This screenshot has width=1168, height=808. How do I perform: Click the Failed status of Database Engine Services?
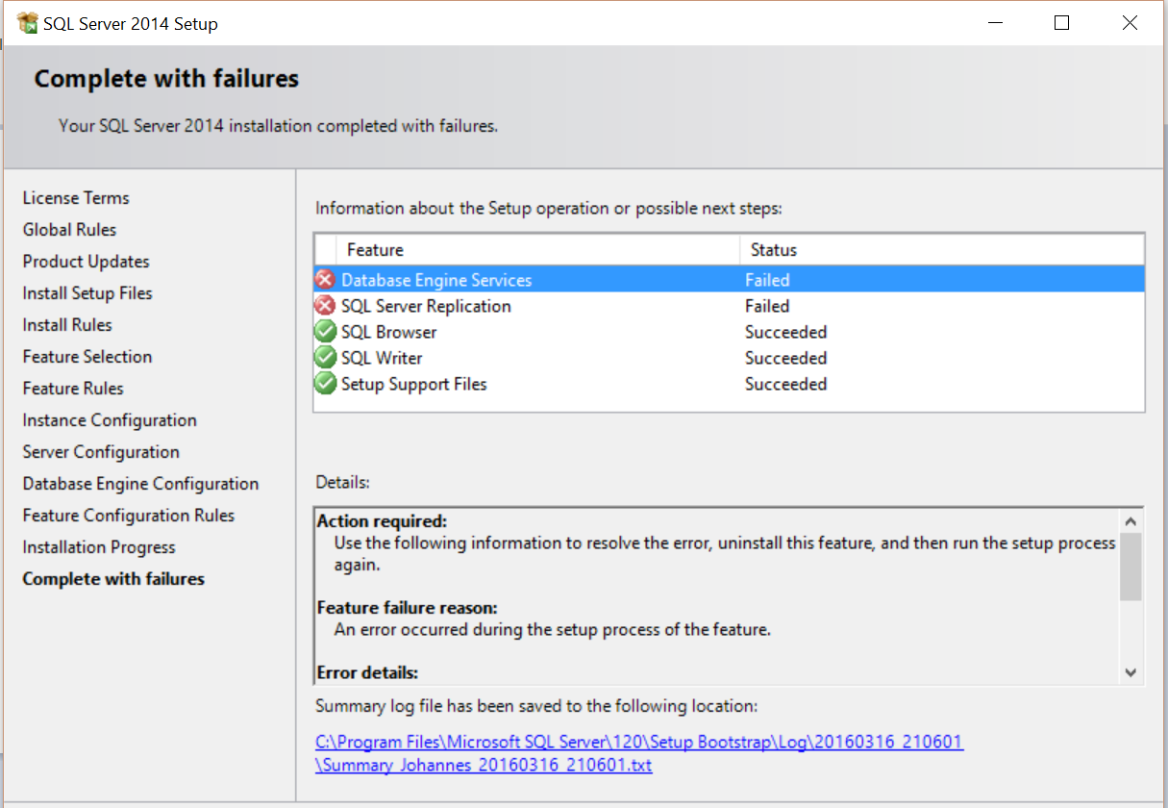tap(767, 280)
